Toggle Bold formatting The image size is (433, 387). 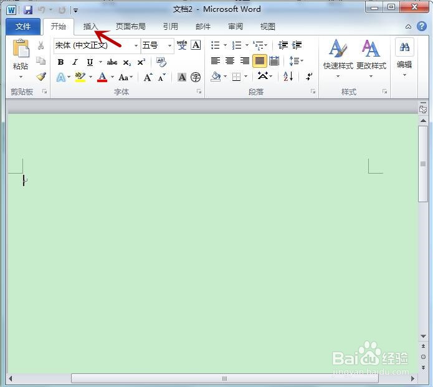click(x=61, y=62)
